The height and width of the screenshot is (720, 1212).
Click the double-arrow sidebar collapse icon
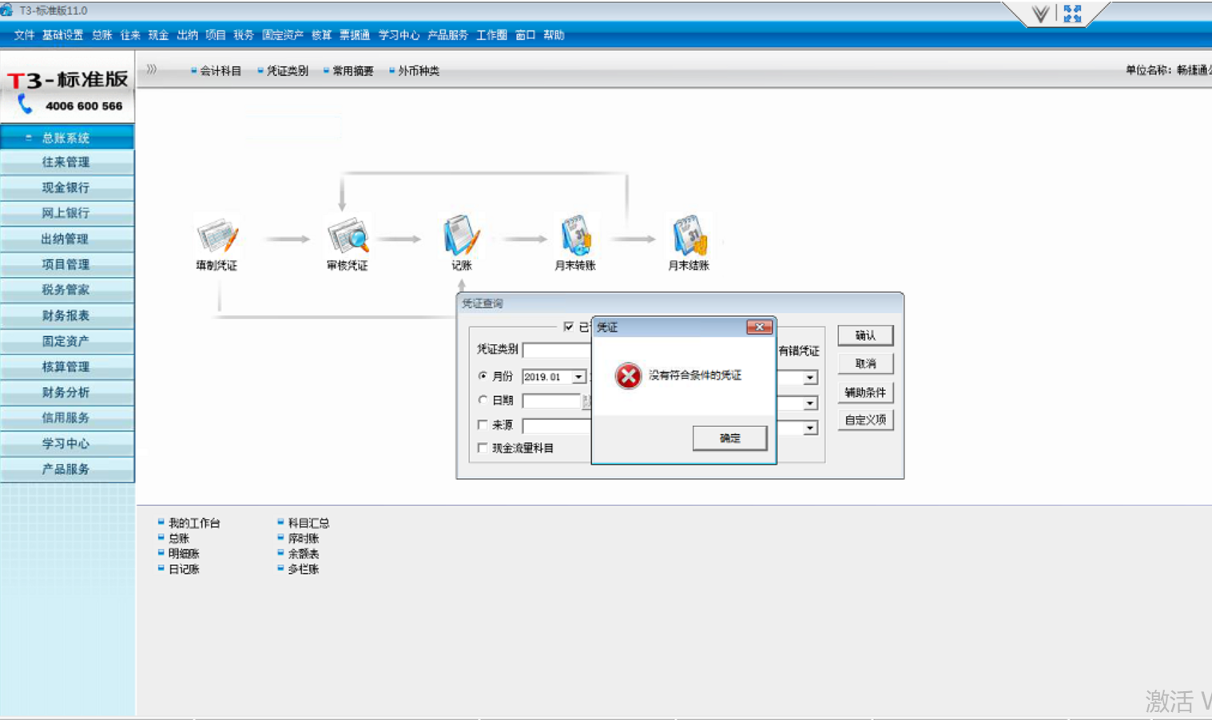(152, 69)
